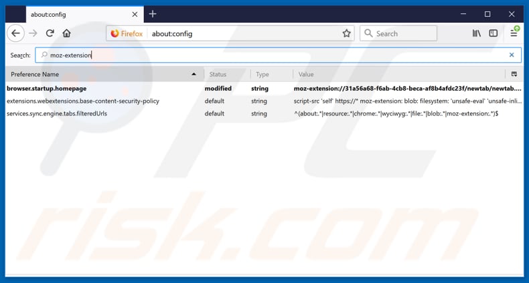Open the Library icon
The width and height of the screenshot is (529, 283).
(476, 33)
